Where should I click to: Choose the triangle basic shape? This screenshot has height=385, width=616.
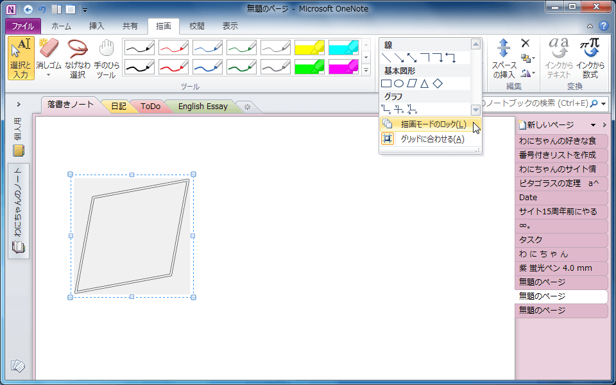(x=424, y=83)
